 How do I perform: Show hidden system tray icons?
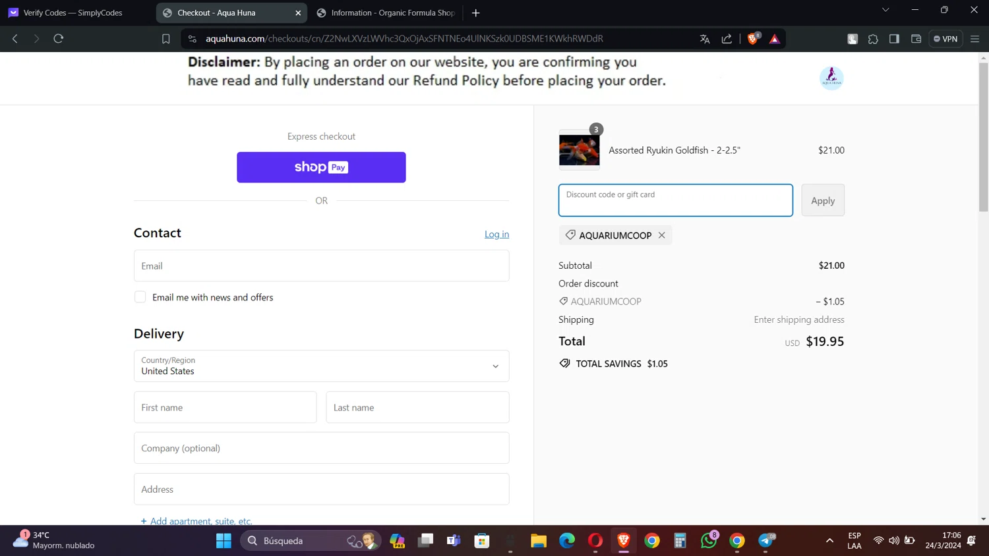coord(829,541)
